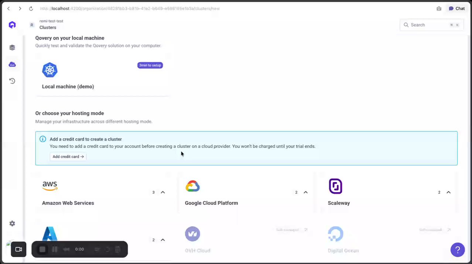Viewport: 472px width, 264px height.
Task: Open organization settings gear icon
Action: click(12, 223)
